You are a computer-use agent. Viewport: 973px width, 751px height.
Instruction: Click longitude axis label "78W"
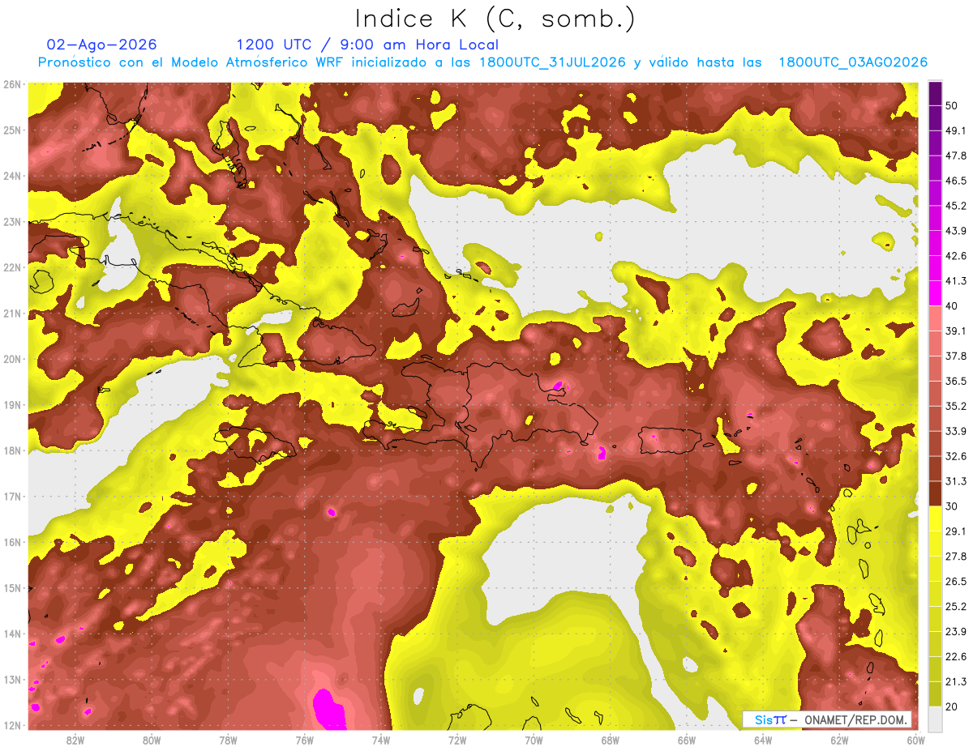pyautogui.click(x=228, y=740)
